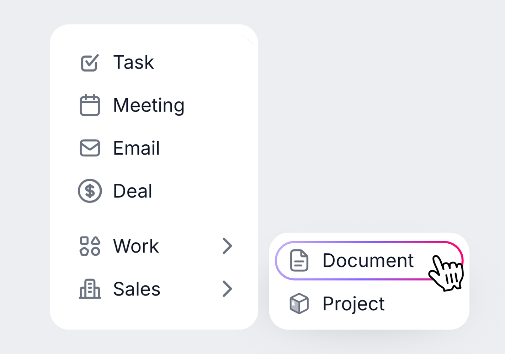Select the Email text label

click(136, 148)
